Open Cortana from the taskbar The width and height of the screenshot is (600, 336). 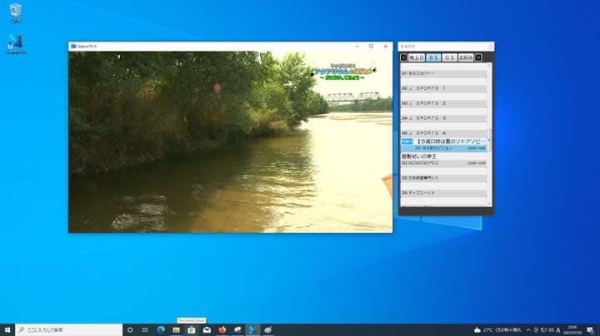[x=130, y=330]
